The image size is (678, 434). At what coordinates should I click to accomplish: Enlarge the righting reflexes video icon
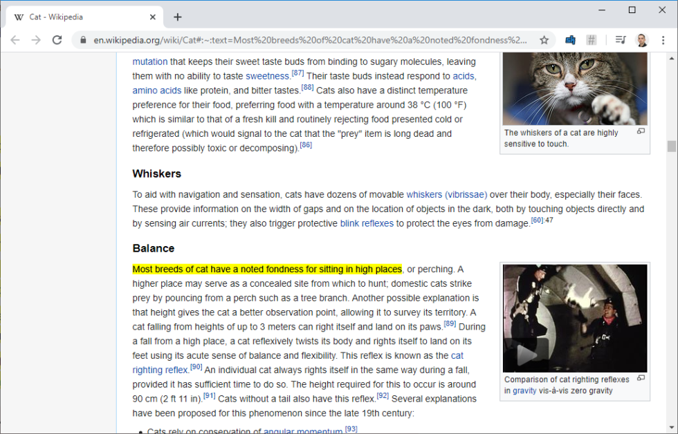coord(641,378)
